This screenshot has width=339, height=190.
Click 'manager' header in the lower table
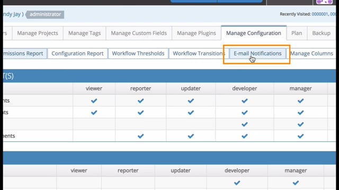click(296, 170)
